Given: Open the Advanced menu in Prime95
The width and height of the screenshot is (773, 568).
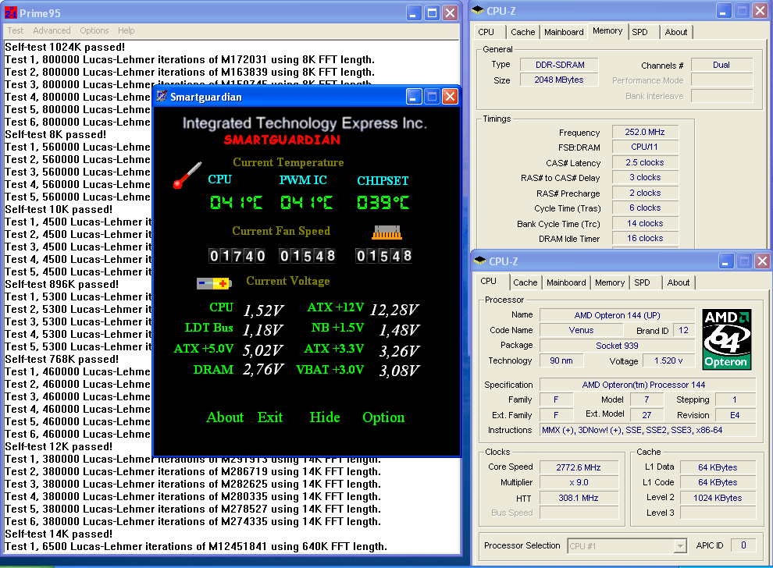Looking at the screenshot, I should (x=52, y=30).
